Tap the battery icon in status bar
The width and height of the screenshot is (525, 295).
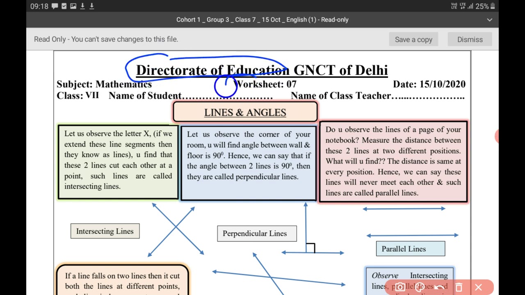pyautogui.click(x=493, y=6)
